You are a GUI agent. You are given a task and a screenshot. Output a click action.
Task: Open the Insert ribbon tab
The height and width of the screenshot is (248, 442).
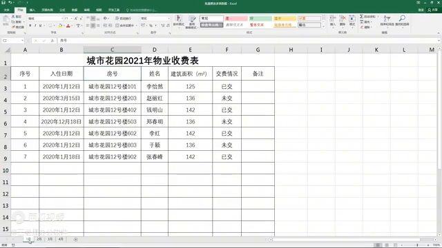[32, 10]
